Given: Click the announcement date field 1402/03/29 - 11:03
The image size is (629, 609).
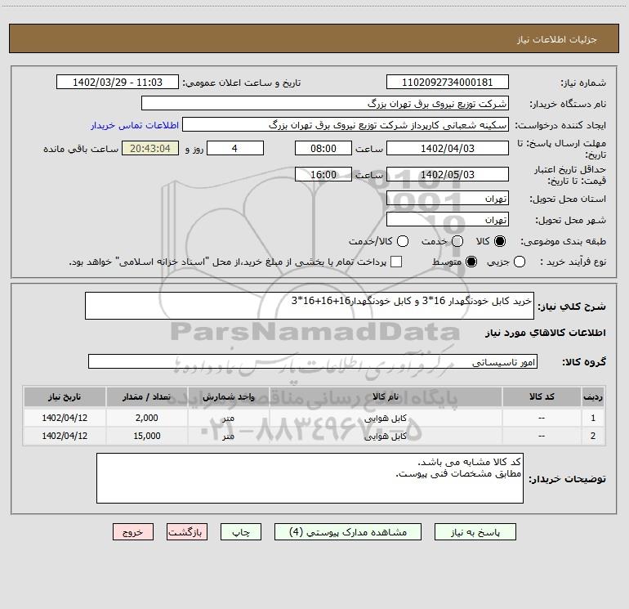Looking at the screenshot, I should (118, 82).
